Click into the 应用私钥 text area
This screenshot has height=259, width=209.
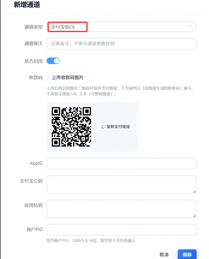(122, 209)
